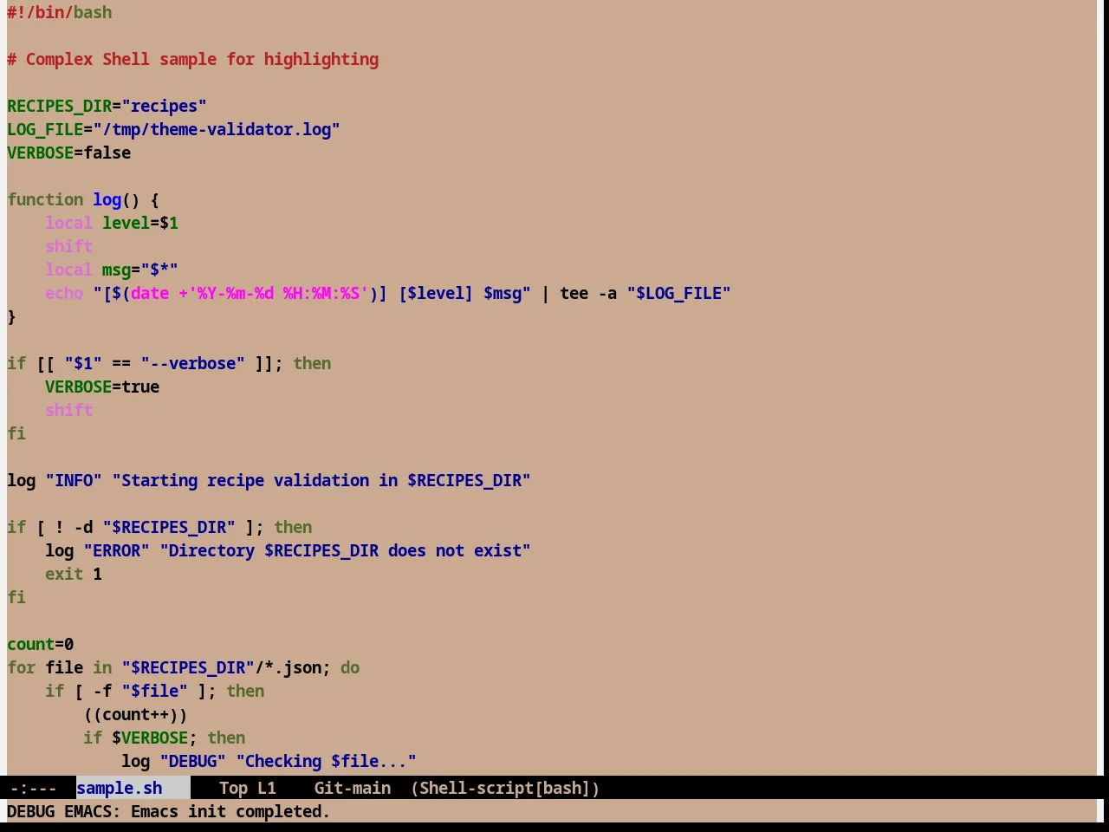The width and height of the screenshot is (1109, 832).
Task: Click the 'do' keyword
Action: click(x=350, y=667)
